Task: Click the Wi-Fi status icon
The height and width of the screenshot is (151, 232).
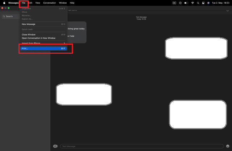Action: click(x=192, y=3)
